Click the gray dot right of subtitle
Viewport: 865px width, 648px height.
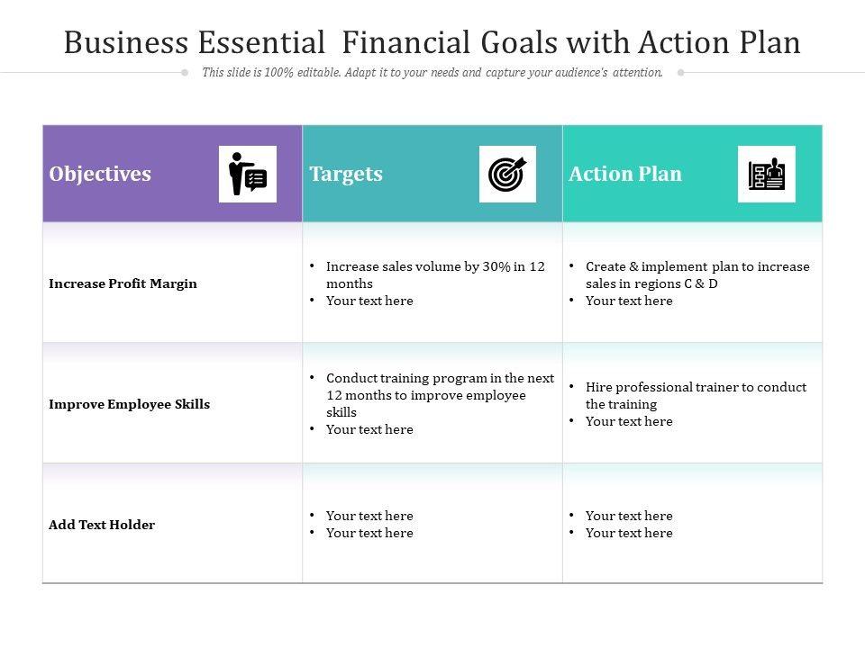pyautogui.click(x=680, y=73)
